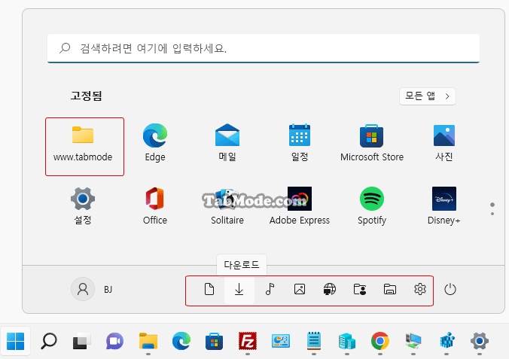Viewport: 509px width, 359px height.
Task: Click the search box in Start menu
Action: tap(264, 48)
